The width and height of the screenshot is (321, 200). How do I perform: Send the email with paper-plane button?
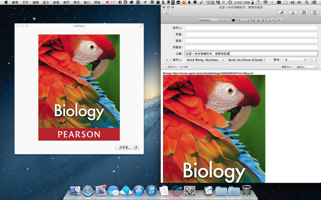(x=167, y=13)
